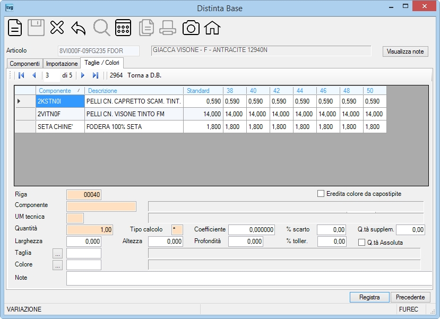Open the calculator grid icon
Screen dimensions: 440x319
(123, 28)
